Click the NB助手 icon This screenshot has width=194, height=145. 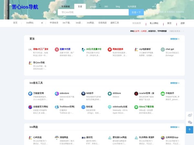pyautogui.click(x=83, y=94)
